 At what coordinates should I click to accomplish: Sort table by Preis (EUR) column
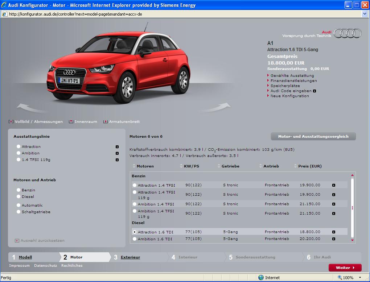(309, 166)
